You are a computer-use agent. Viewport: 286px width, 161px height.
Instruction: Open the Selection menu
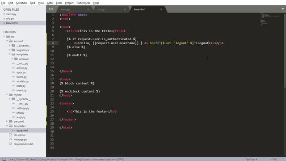(21, 3)
